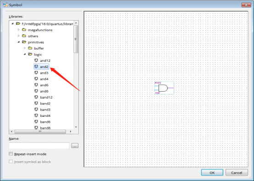The image size is (254, 181).
Task: Click the band12 symbol icon
Action: (36, 97)
